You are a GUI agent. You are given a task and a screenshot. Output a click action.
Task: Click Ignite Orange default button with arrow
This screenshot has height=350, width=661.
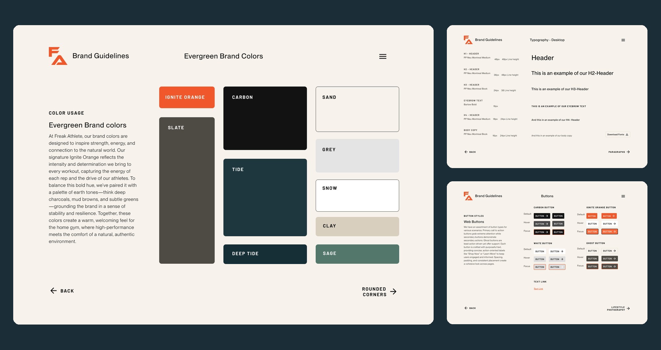click(609, 216)
